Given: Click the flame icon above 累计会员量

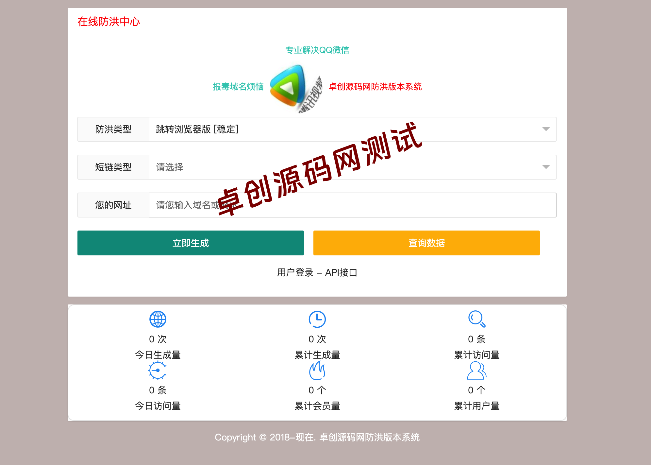Looking at the screenshot, I should 317,370.
